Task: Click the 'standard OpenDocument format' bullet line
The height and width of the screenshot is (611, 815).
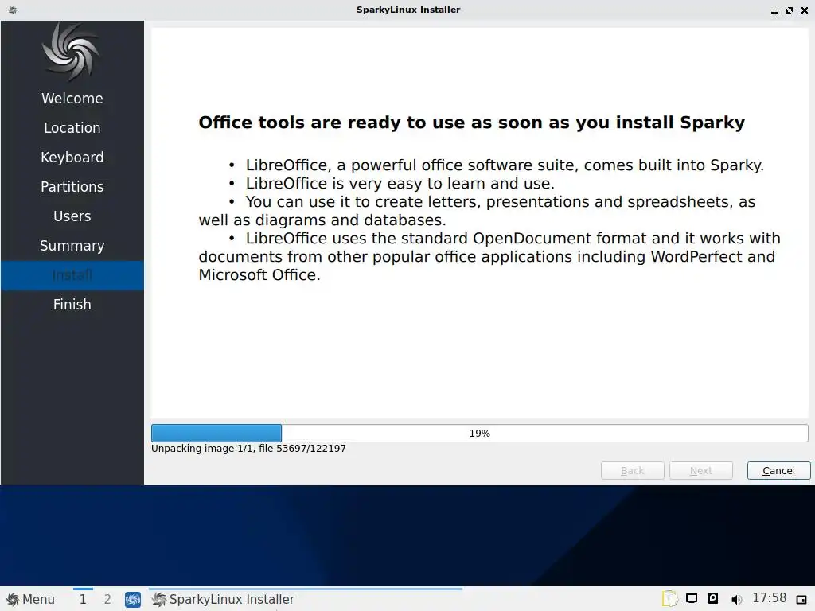Action: (x=489, y=257)
